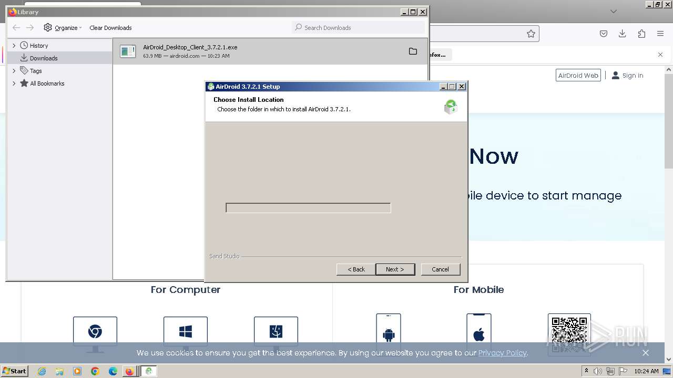Go forward in Library window

click(30, 28)
